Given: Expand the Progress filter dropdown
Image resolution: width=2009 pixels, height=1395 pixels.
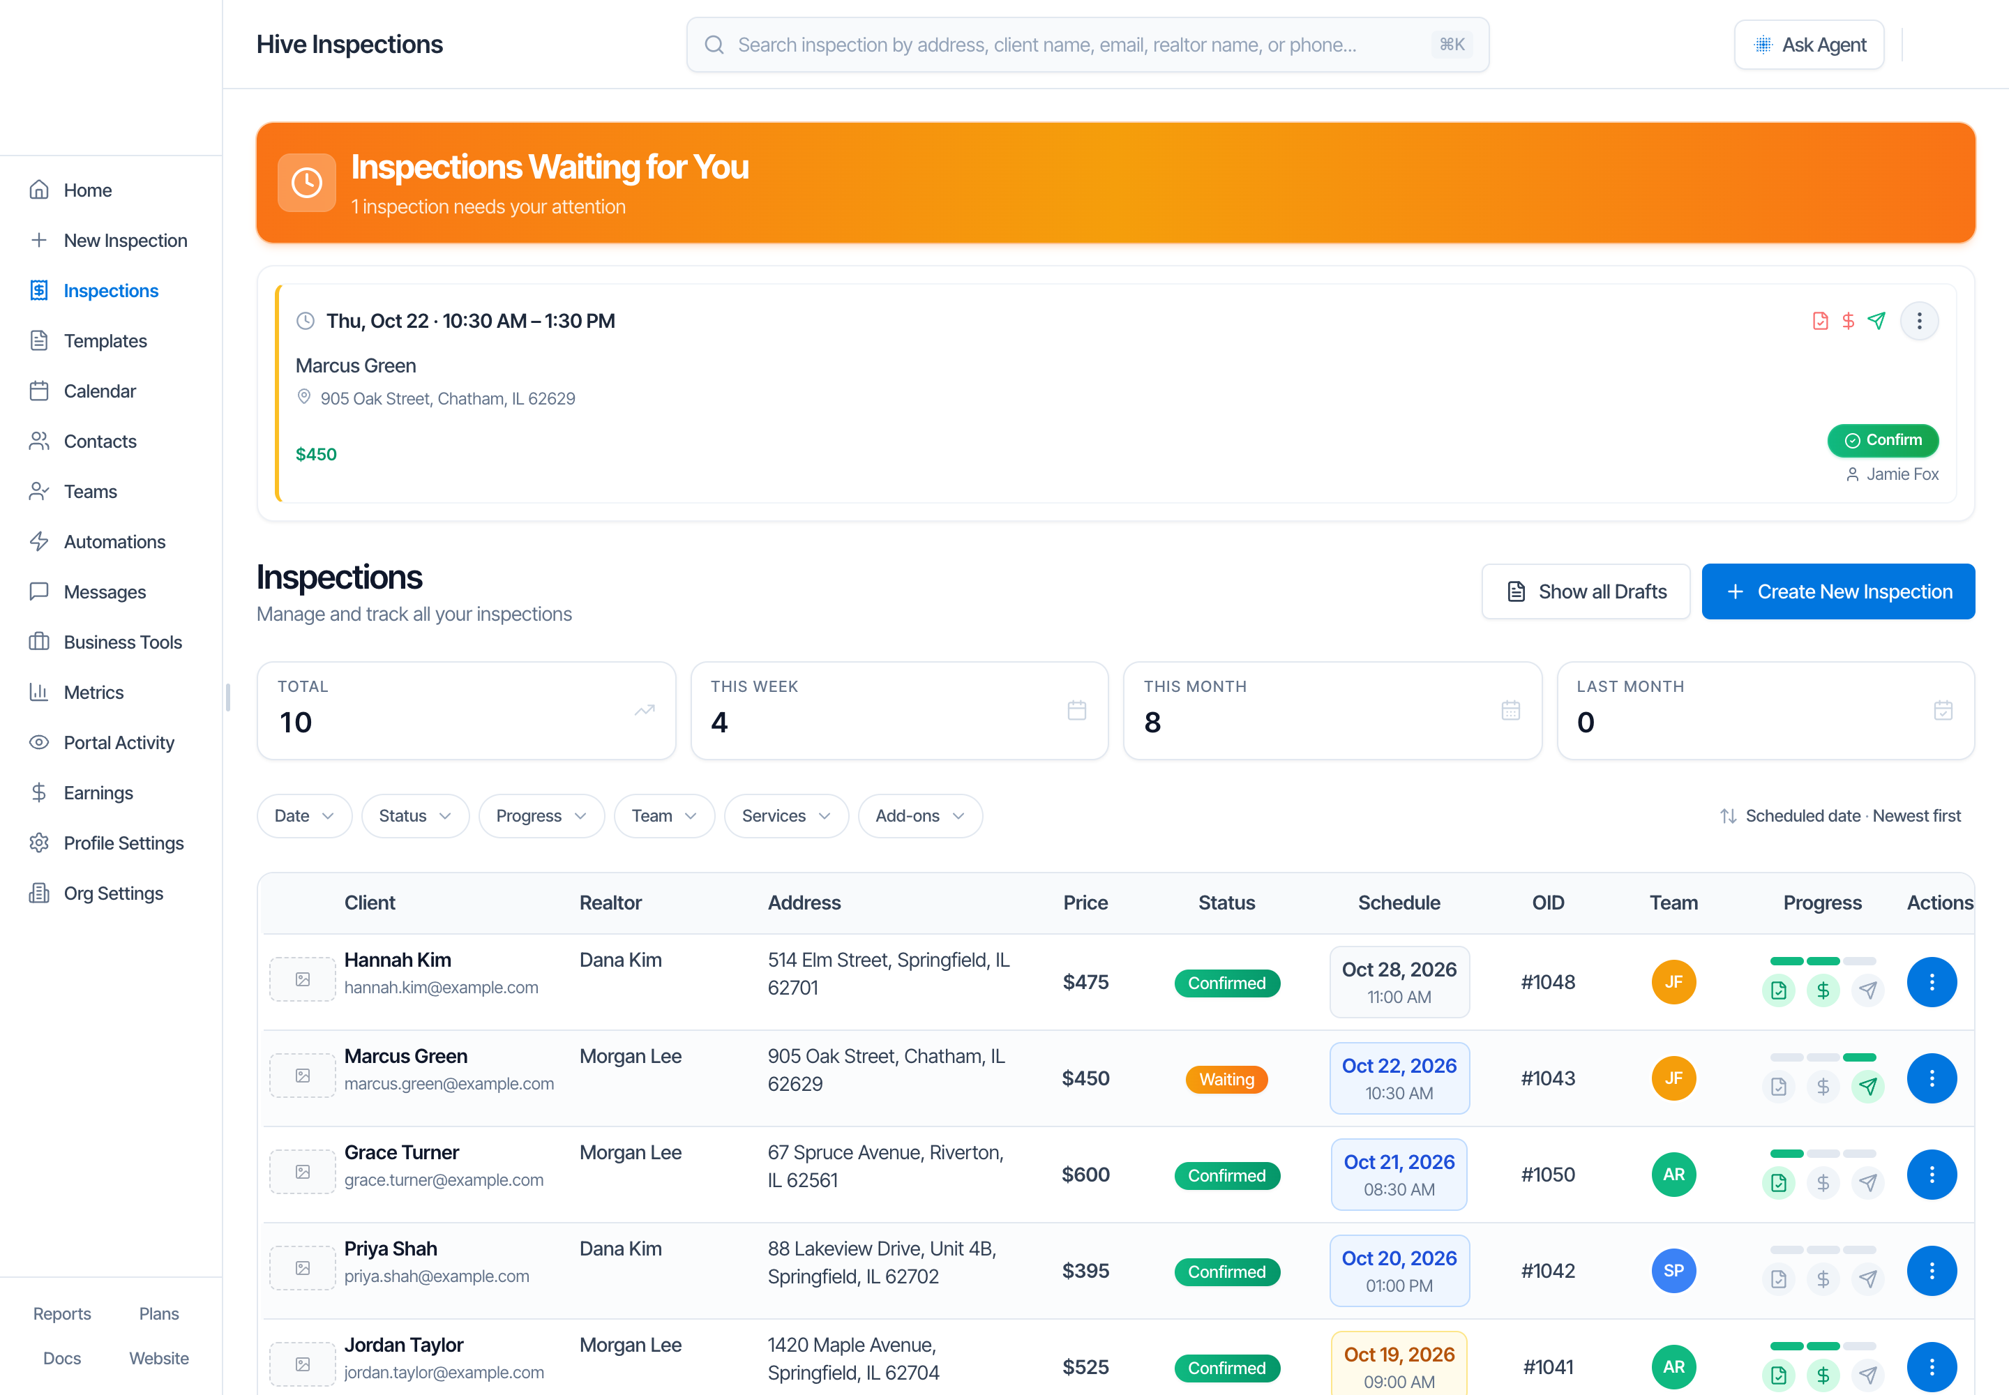Looking at the screenshot, I should click(x=541, y=815).
